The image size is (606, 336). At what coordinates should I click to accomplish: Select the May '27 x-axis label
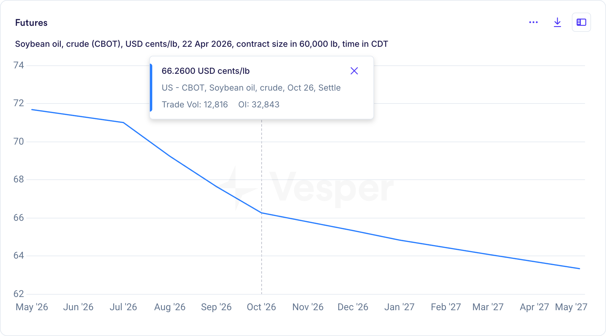point(571,307)
